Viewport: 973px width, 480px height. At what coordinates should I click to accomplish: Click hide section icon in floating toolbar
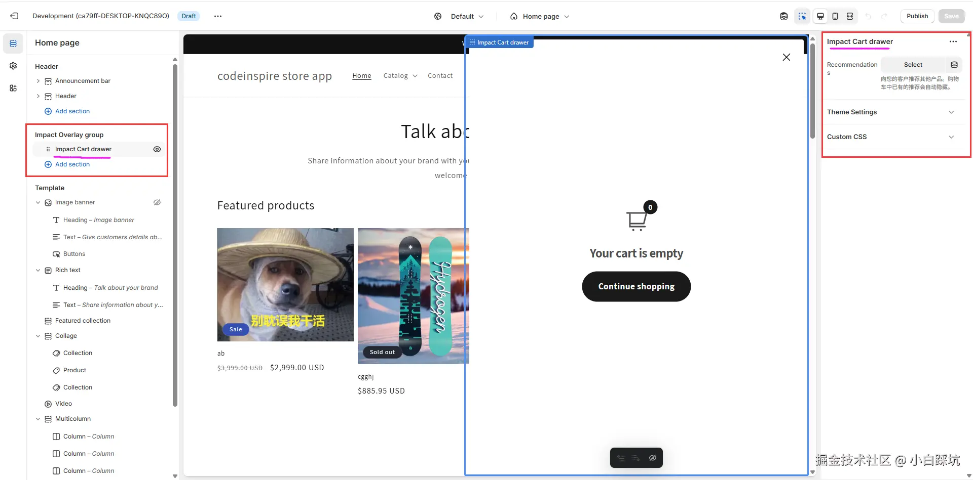coord(653,458)
